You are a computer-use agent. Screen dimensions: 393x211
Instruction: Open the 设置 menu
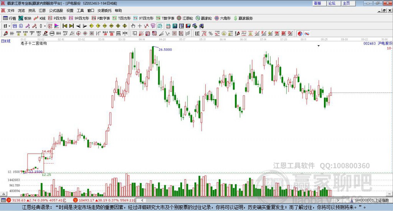(x=70, y=10)
